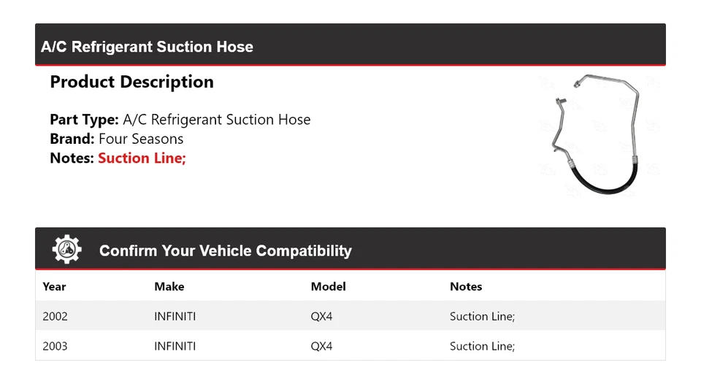Screen dimensions: 701x384
Task: Select the 2003 year cell
Action: coord(55,346)
